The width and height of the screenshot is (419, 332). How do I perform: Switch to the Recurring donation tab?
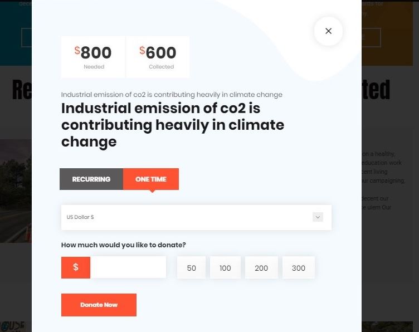[x=91, y=179]
